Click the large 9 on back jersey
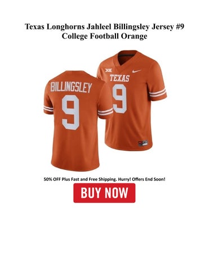The image size is (209, 271). click(70, 112)
